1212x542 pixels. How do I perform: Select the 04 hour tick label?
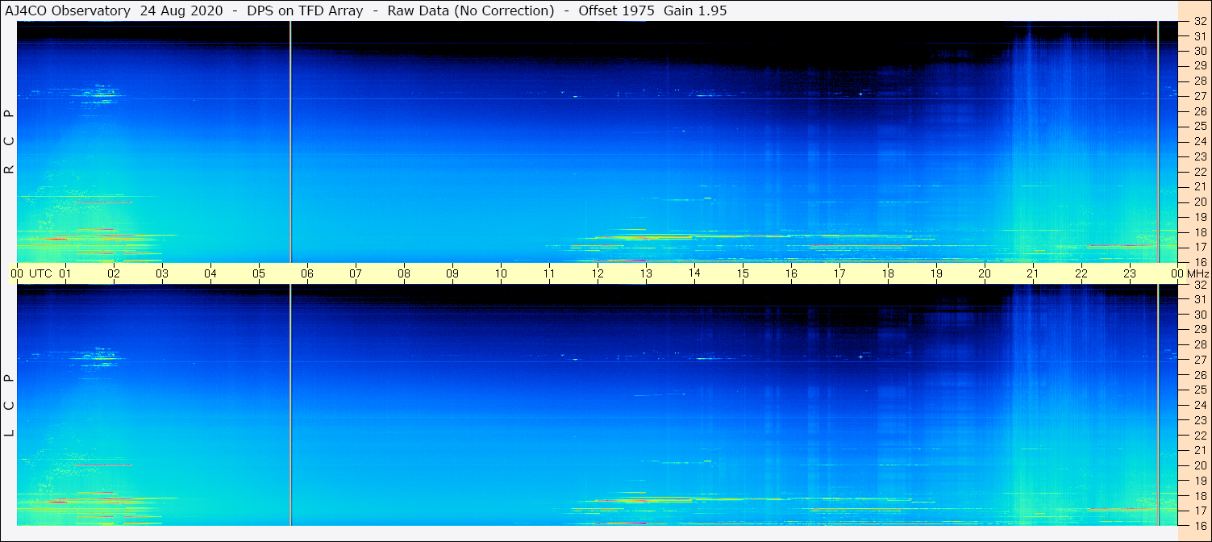click(x=210, y=273)
